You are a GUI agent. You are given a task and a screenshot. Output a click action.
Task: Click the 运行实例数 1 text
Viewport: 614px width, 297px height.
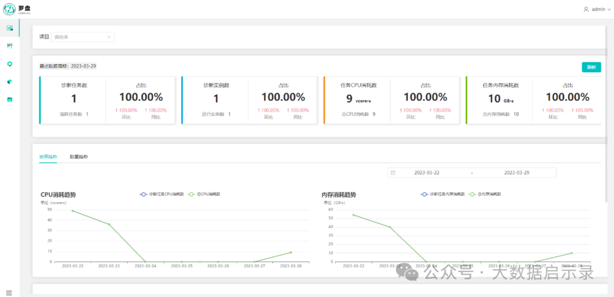coord(216,114)
